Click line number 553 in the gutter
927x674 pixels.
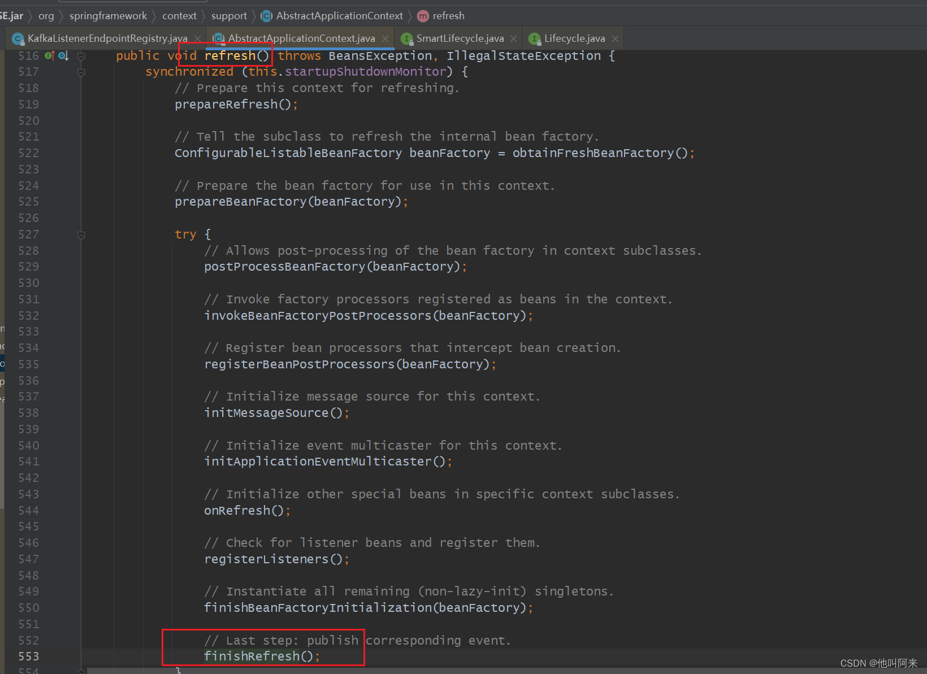coord(29,656)
